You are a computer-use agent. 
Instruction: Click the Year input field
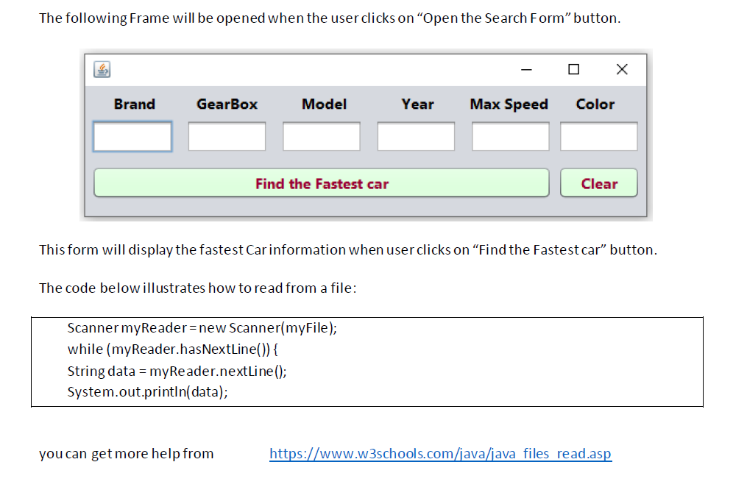click(x=415, y=136)
